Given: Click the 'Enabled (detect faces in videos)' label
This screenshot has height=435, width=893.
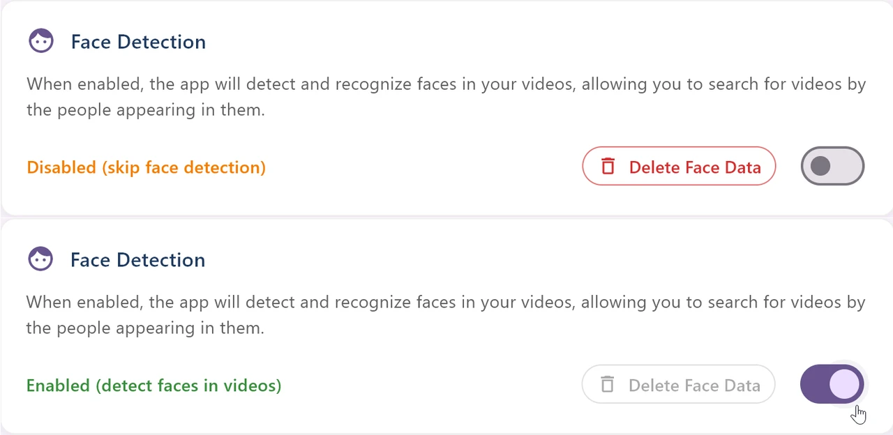Looking at the screenshot, I should click(x=153, y=385).
